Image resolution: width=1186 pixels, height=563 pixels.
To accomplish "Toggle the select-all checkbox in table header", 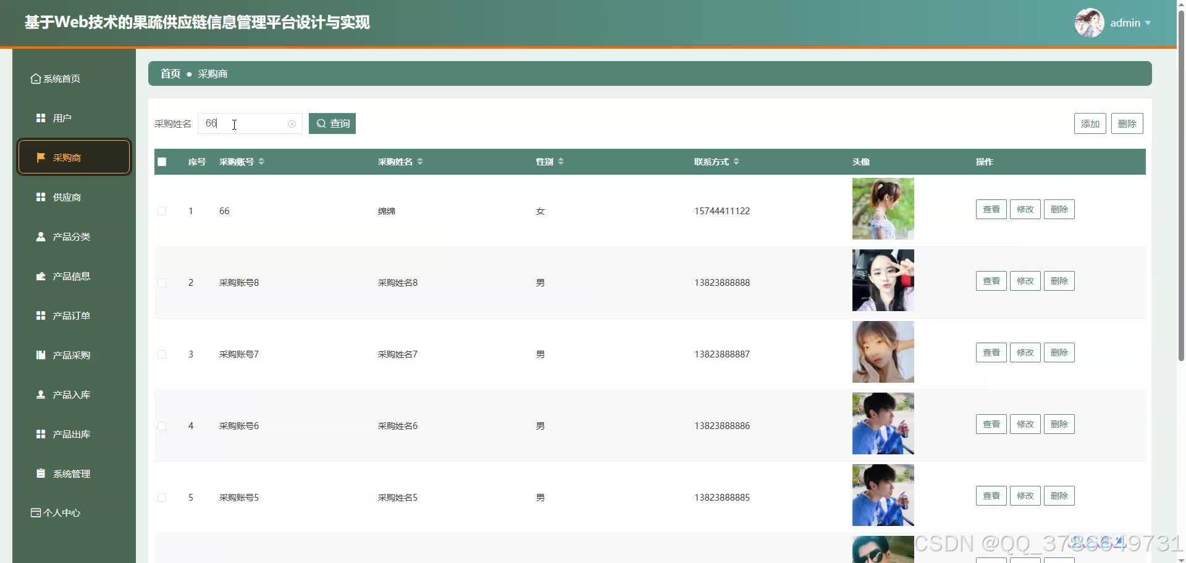I will [x=162, y=162].
